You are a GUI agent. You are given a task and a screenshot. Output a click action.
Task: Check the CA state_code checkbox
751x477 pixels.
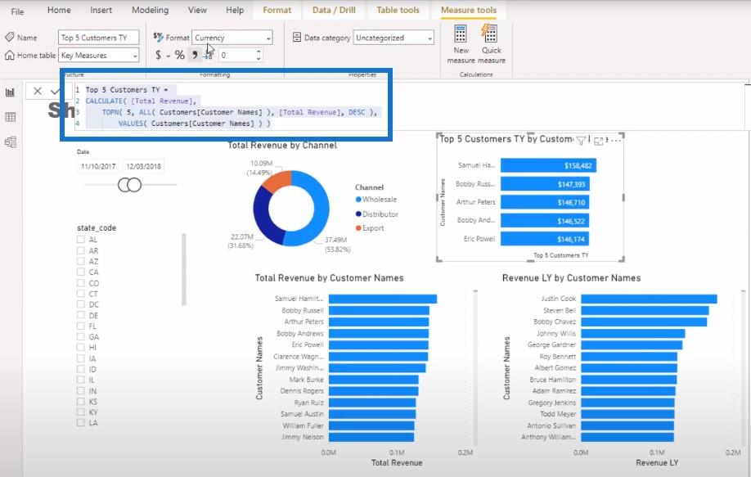pos(80,272)
